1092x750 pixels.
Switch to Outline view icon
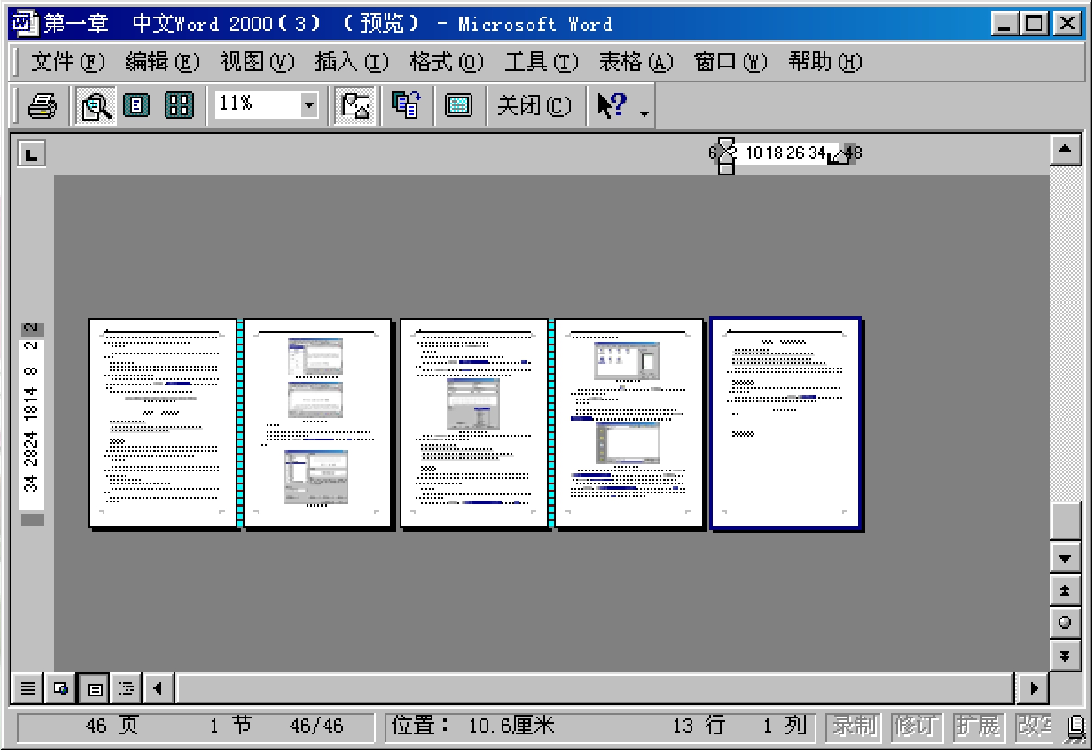(x=126, y=689)
